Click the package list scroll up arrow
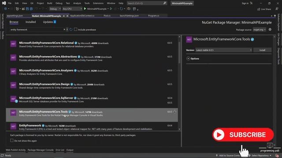The width and height of the screenshot is (282, 158). point(179,37)
